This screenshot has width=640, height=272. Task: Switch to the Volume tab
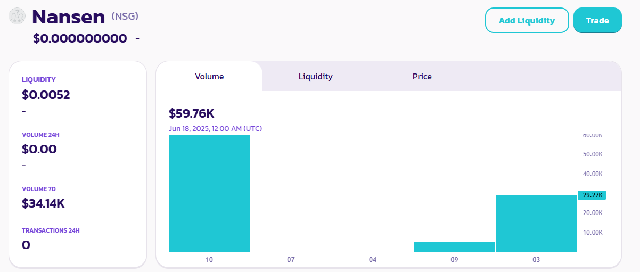pos(209,76)
